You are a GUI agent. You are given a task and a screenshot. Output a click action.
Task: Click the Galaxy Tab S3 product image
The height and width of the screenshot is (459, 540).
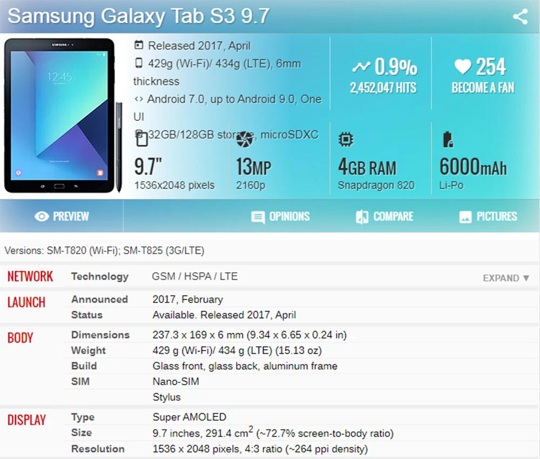click(63, 116)
